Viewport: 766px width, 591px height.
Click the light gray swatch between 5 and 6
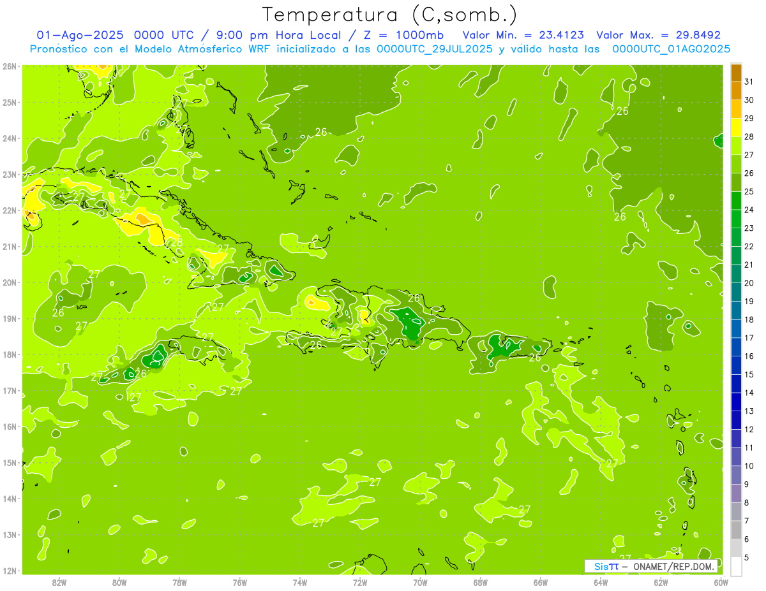(736, 548)
